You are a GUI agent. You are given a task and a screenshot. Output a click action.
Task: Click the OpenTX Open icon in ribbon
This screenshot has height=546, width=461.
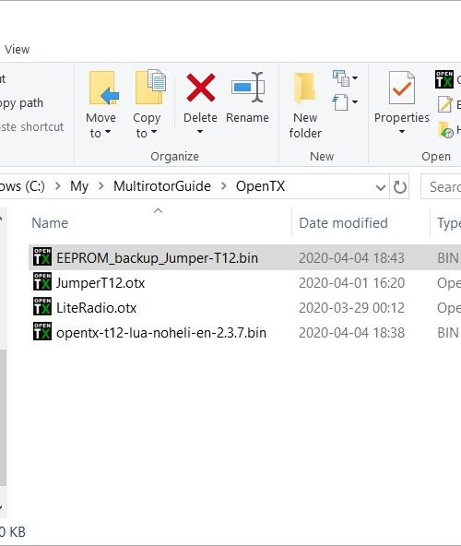pyautogui.click(x=444, y=79)
